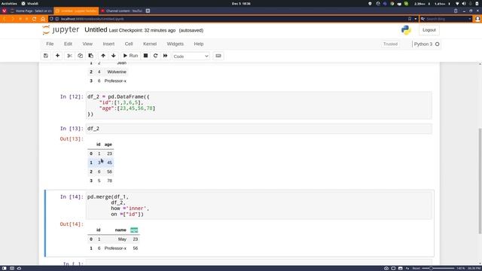The width and height of the screenshot is (482, 271).
Task: Restart kernel and run all cells icon
Action: (x=166, y=56)
